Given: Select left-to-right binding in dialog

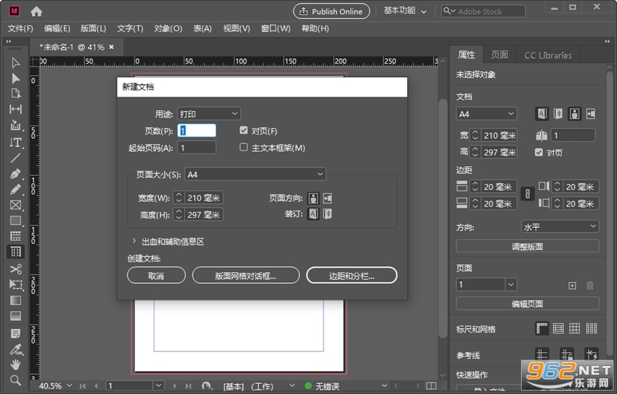Looking at the screenshot, I should click(313, 214).
